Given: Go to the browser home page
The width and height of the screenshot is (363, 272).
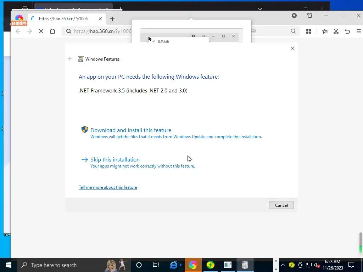Looking at the screenshot, I should [52, 31].
